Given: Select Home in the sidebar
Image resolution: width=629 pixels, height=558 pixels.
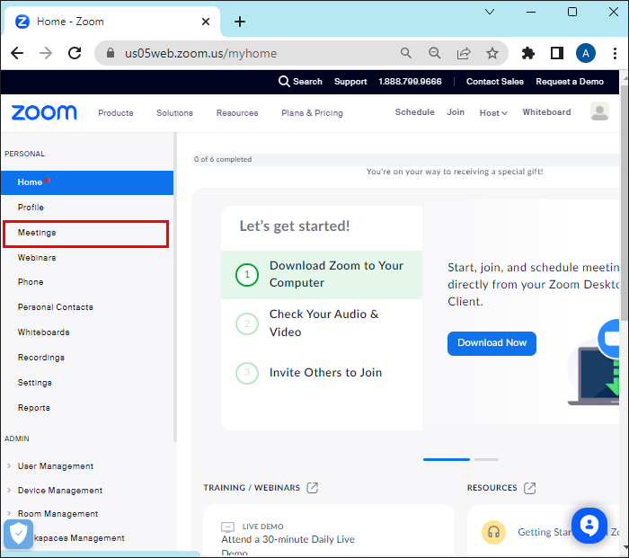Looking at the screenshot, I should point(87,182).
